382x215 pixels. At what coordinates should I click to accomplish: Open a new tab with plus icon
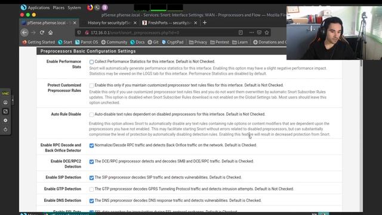pos(205,23)
